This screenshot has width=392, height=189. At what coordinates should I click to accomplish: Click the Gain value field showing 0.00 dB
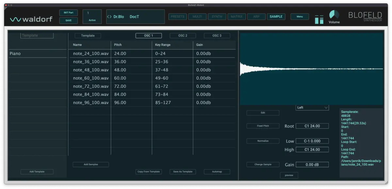pos(312,164)
